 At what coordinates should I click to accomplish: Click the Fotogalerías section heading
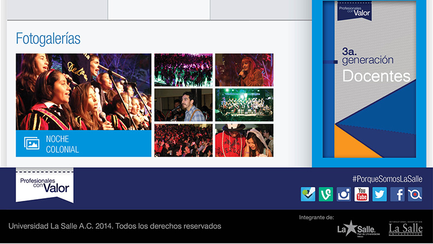pyautogui.click(x=48, y=39)
